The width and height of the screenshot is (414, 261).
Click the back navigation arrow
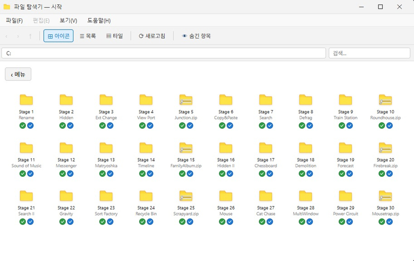6,36
